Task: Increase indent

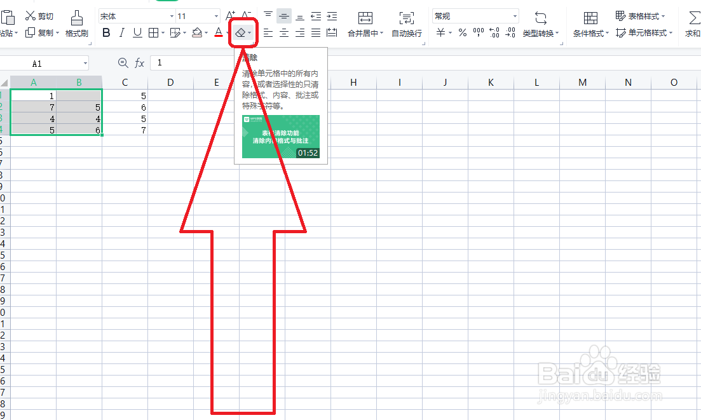Action: pyautogui.click(x=332, y=16)
